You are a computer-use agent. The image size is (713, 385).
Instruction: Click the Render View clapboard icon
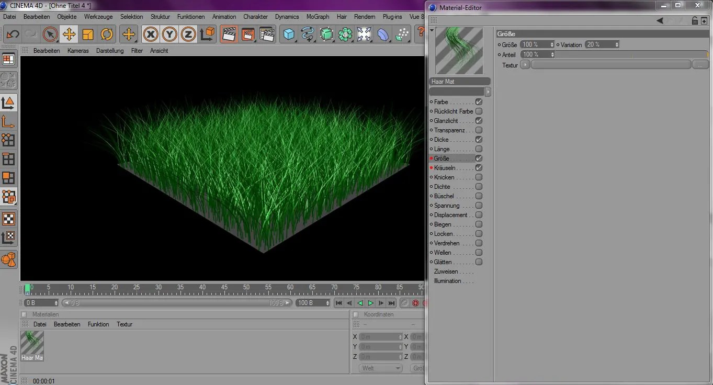click(229, 34)
